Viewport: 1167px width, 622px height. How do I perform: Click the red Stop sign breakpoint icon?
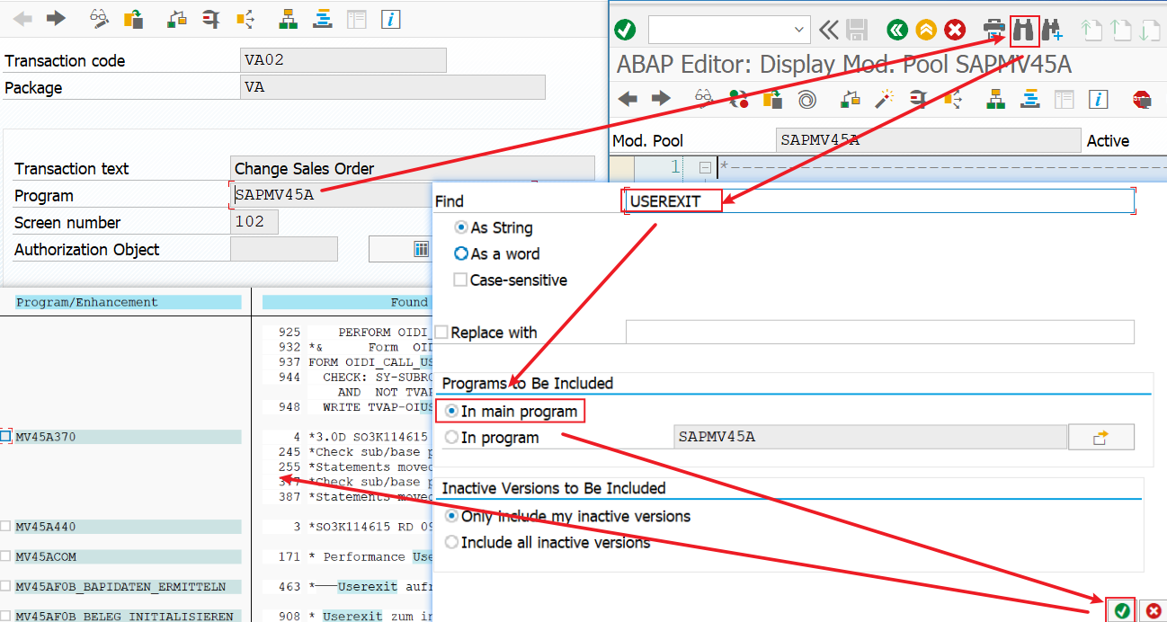1143,99
